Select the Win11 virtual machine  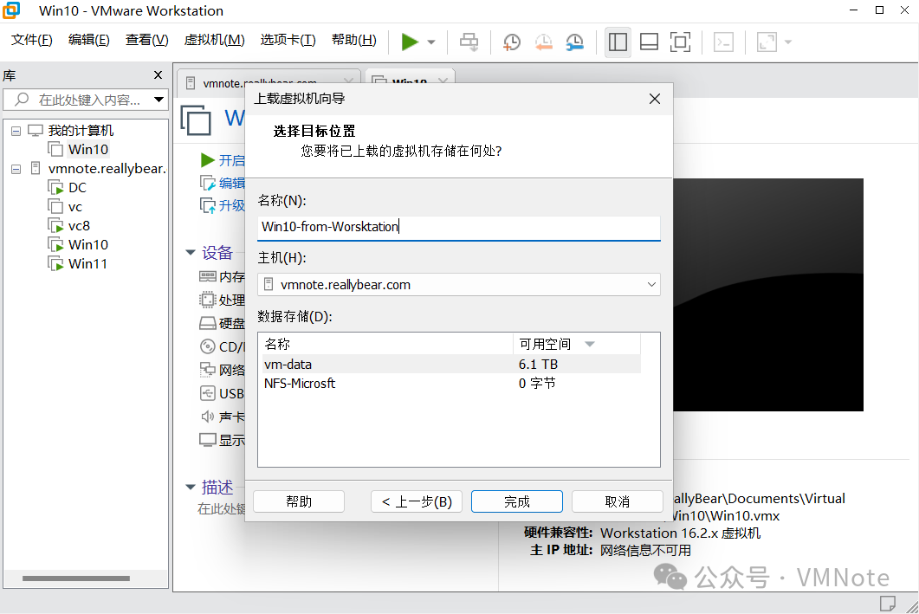pyautogui.click(x=87, y=263)
